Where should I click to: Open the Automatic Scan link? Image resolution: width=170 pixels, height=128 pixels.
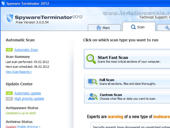click(x=26, y=50)
